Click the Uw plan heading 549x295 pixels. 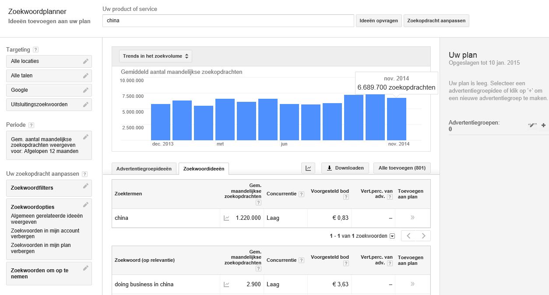[463, 55]
